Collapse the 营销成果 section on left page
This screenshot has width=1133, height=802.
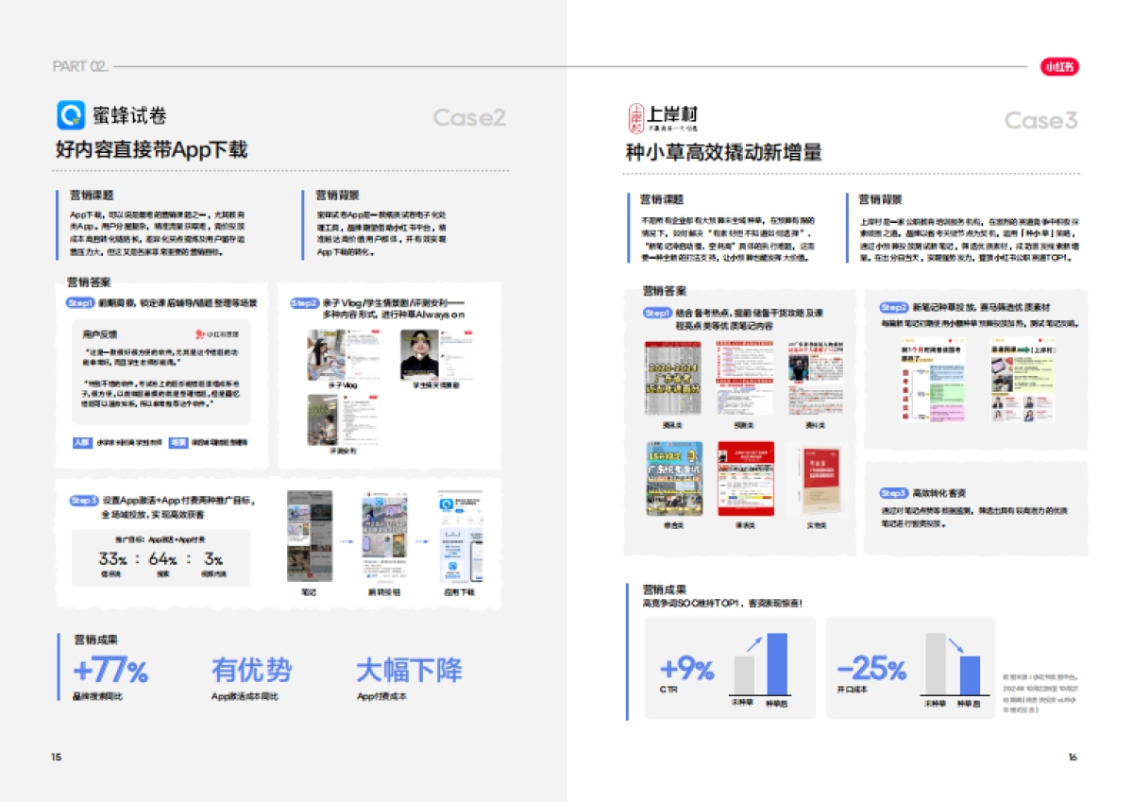click(98, 637)
